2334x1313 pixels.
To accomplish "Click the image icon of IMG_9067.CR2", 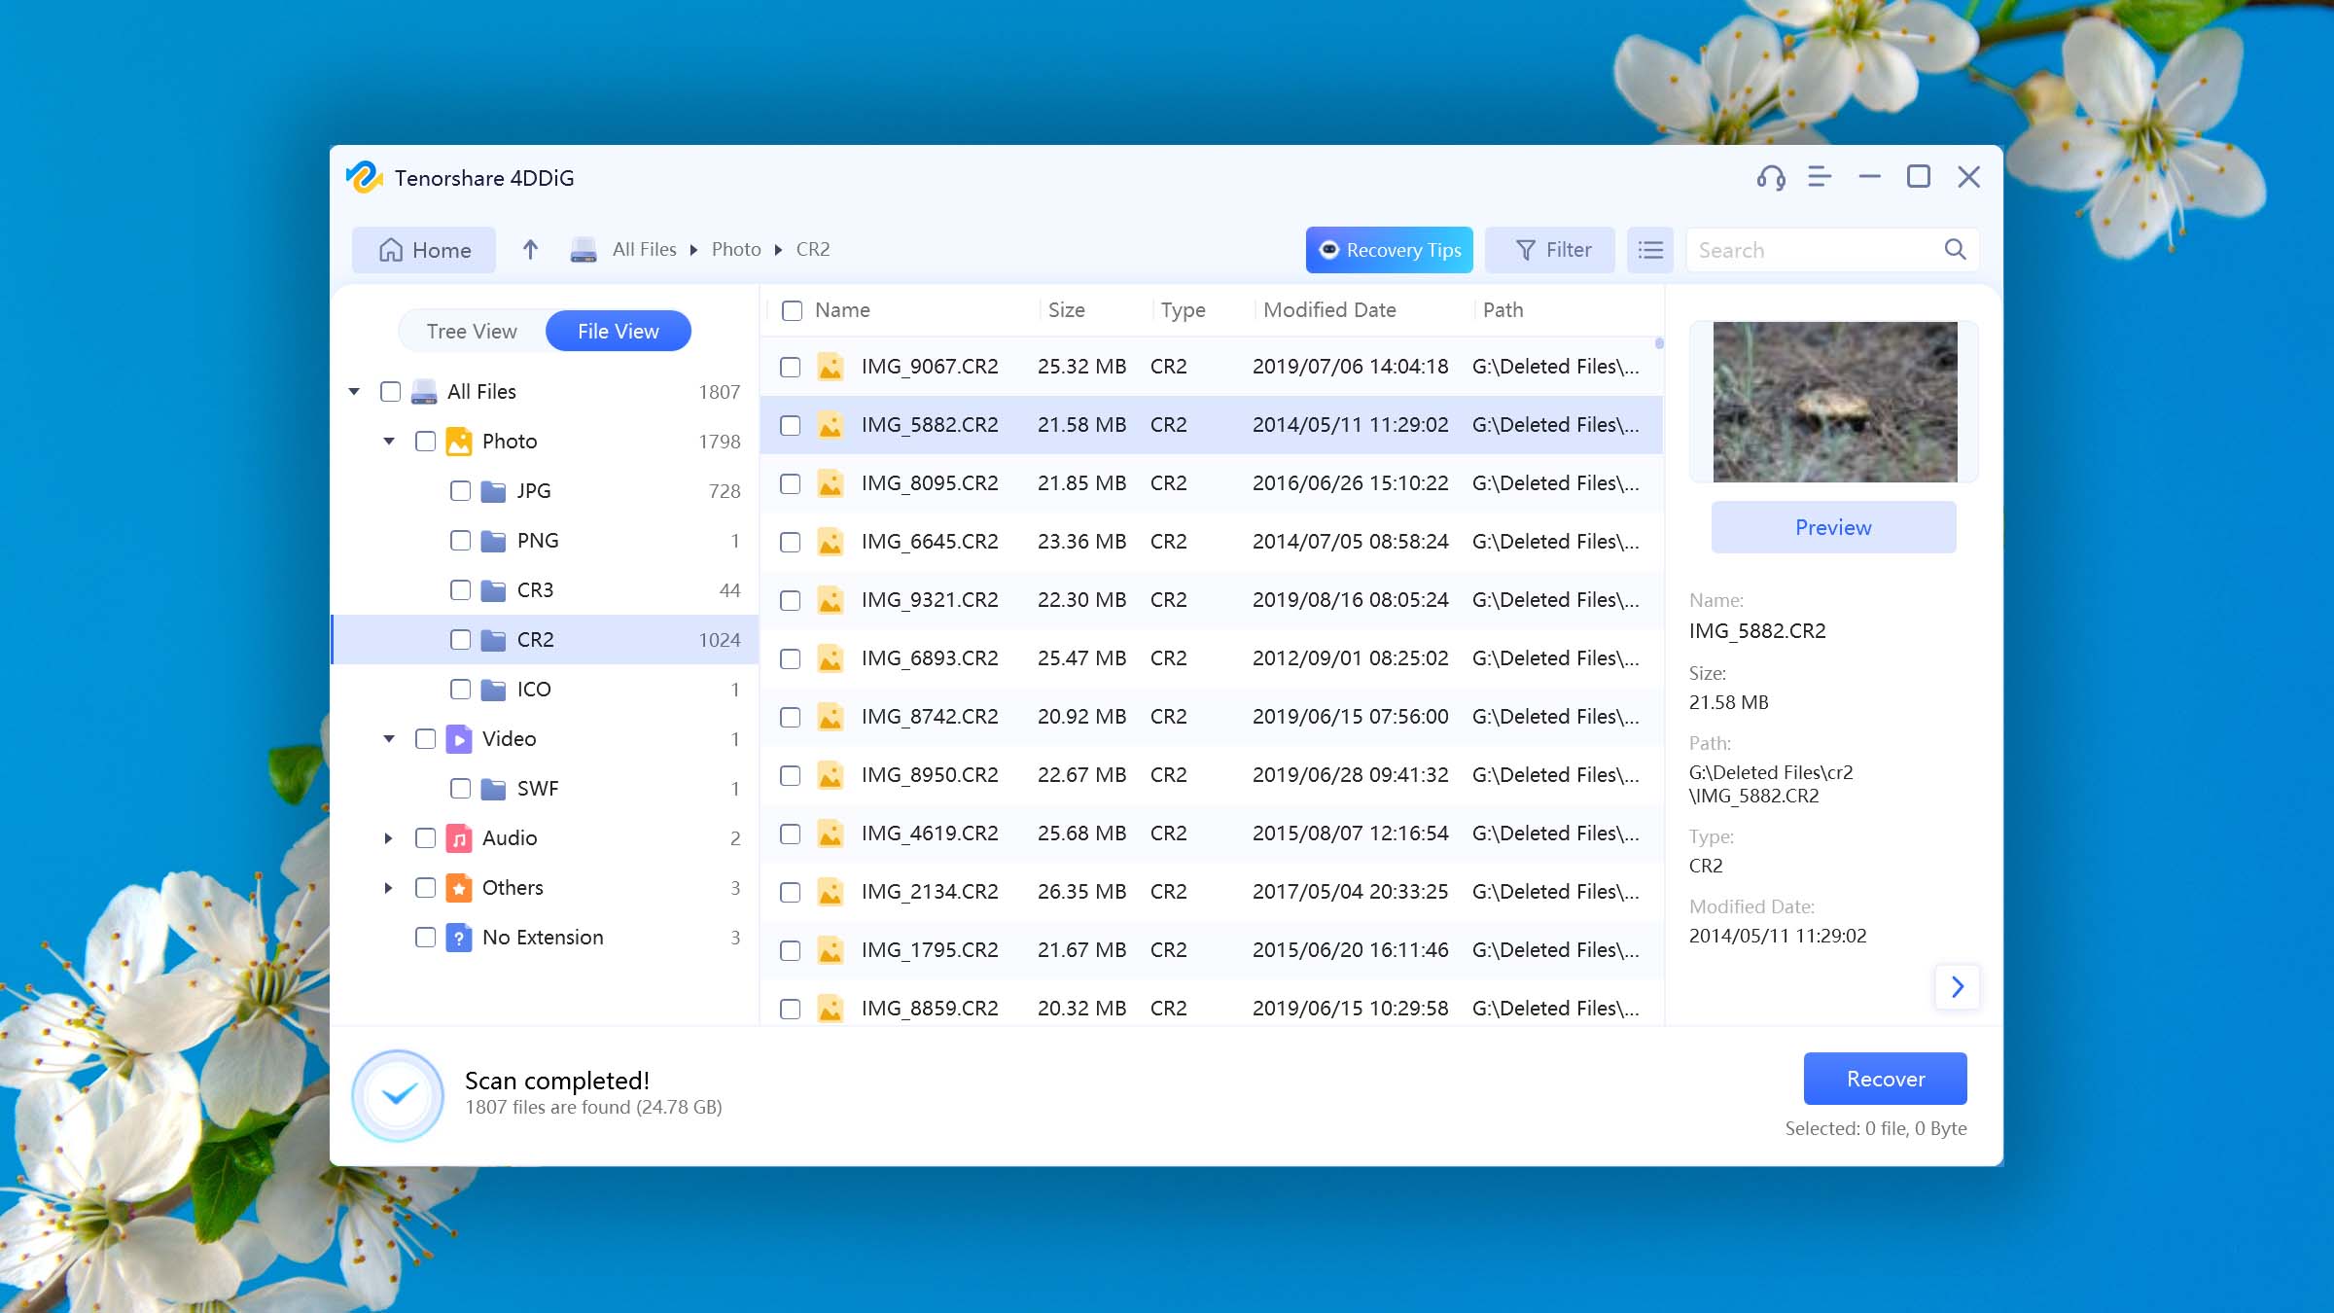I will (x=831, y=367).
